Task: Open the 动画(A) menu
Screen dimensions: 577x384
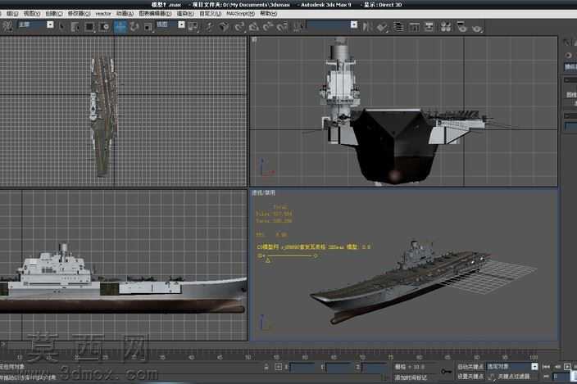Action: pyautogui.click(x=125, y=14)
